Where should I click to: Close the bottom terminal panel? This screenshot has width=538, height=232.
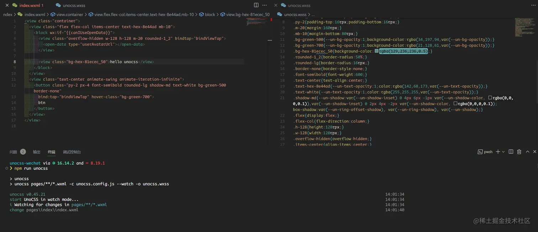[534, 152]
